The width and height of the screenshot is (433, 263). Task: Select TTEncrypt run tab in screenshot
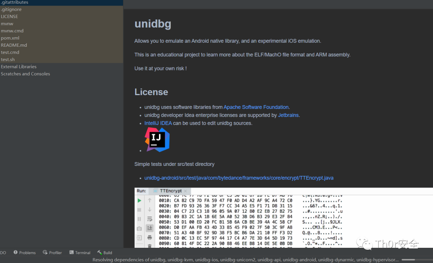[171, 191]
